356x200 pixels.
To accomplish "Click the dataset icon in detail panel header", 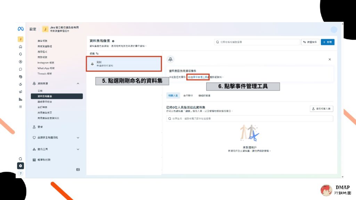I will 170,59.
